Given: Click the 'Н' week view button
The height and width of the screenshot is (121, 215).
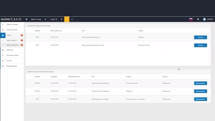Looking at the screenshot, I should tap(72, 19).
